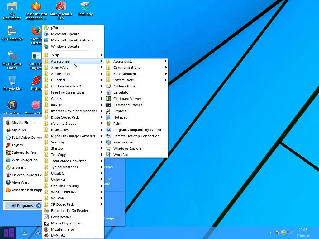
Task: Open My Documents desktop folder
Action: point(12,11)
